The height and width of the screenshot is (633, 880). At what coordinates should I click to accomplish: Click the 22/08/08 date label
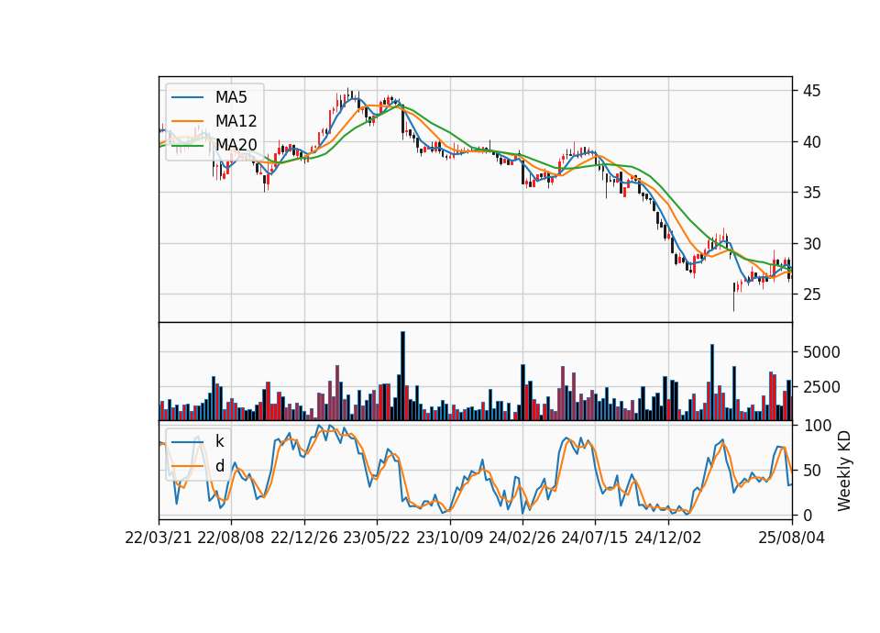click(x=231, y=538)
